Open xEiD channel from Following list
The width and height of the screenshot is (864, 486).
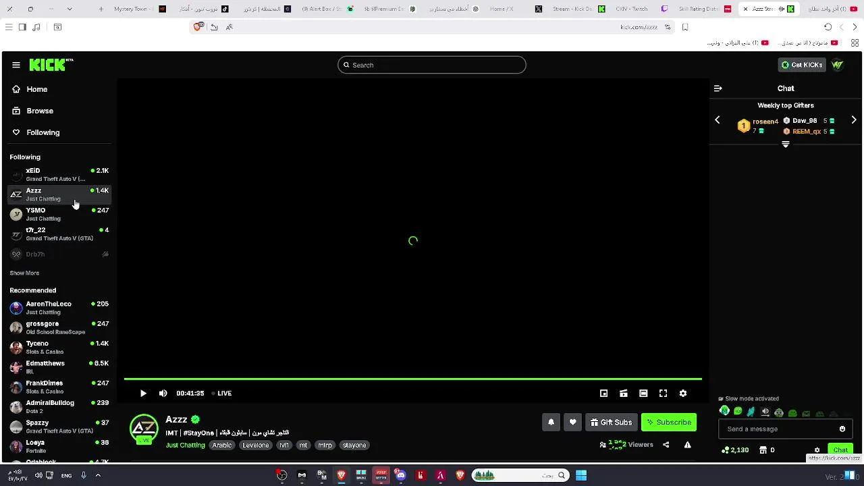click(x=59, y=174)
